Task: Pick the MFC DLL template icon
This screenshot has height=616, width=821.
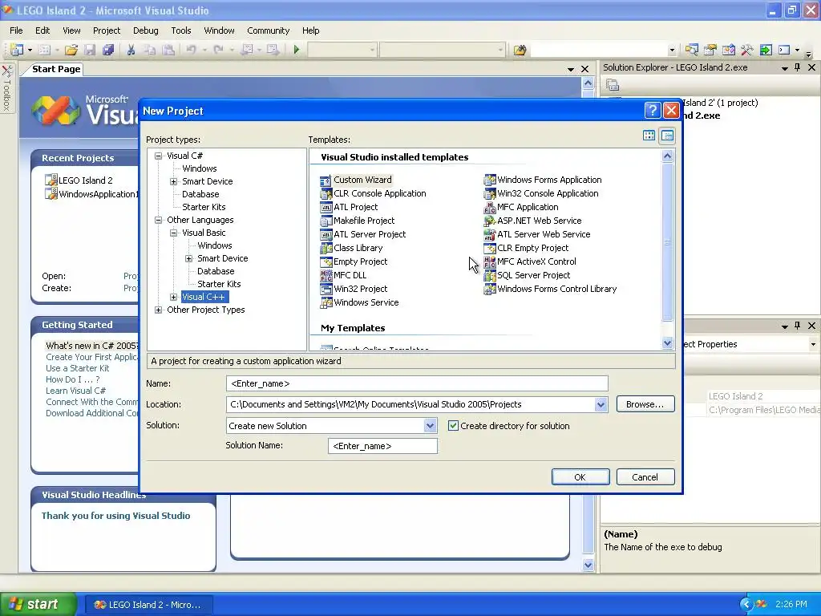Action: pos(326,276)
